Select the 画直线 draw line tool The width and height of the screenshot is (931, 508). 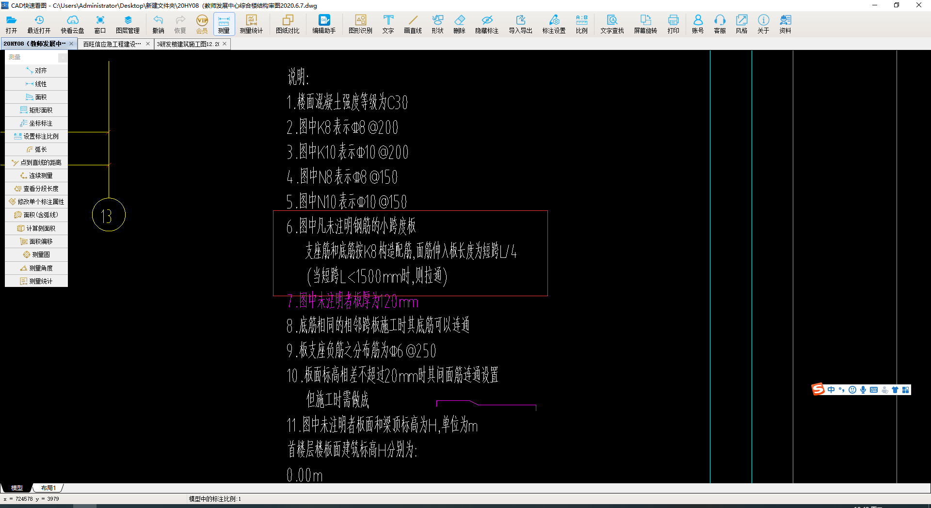pos(413,24)
